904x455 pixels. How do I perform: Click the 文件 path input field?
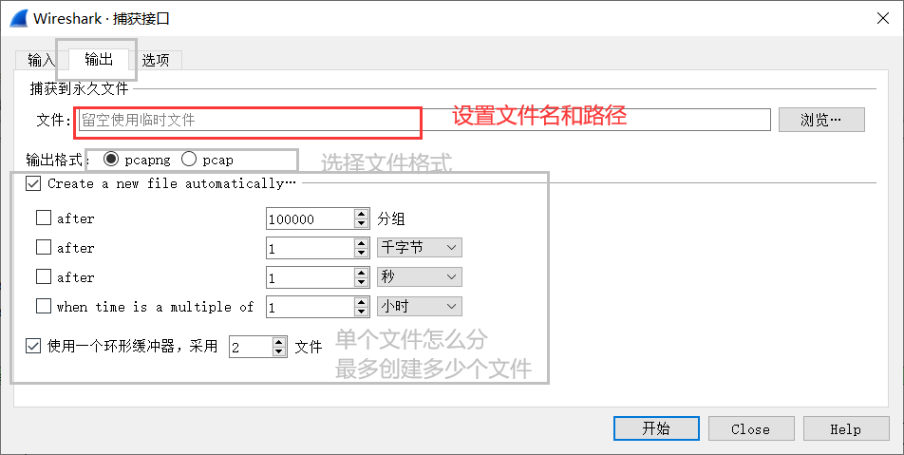click(x=424, y=120)
